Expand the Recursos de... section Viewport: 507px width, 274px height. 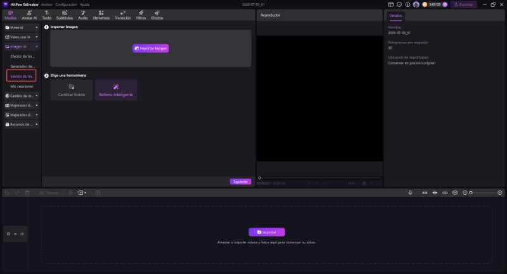[x=22, y=124]
